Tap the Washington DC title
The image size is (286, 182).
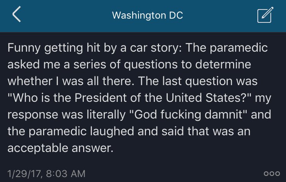pos(147,16)
